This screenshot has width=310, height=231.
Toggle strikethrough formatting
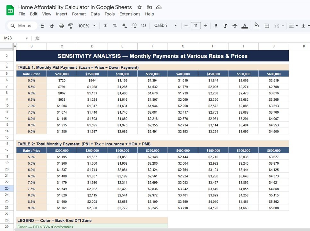(x=235, y=26)
